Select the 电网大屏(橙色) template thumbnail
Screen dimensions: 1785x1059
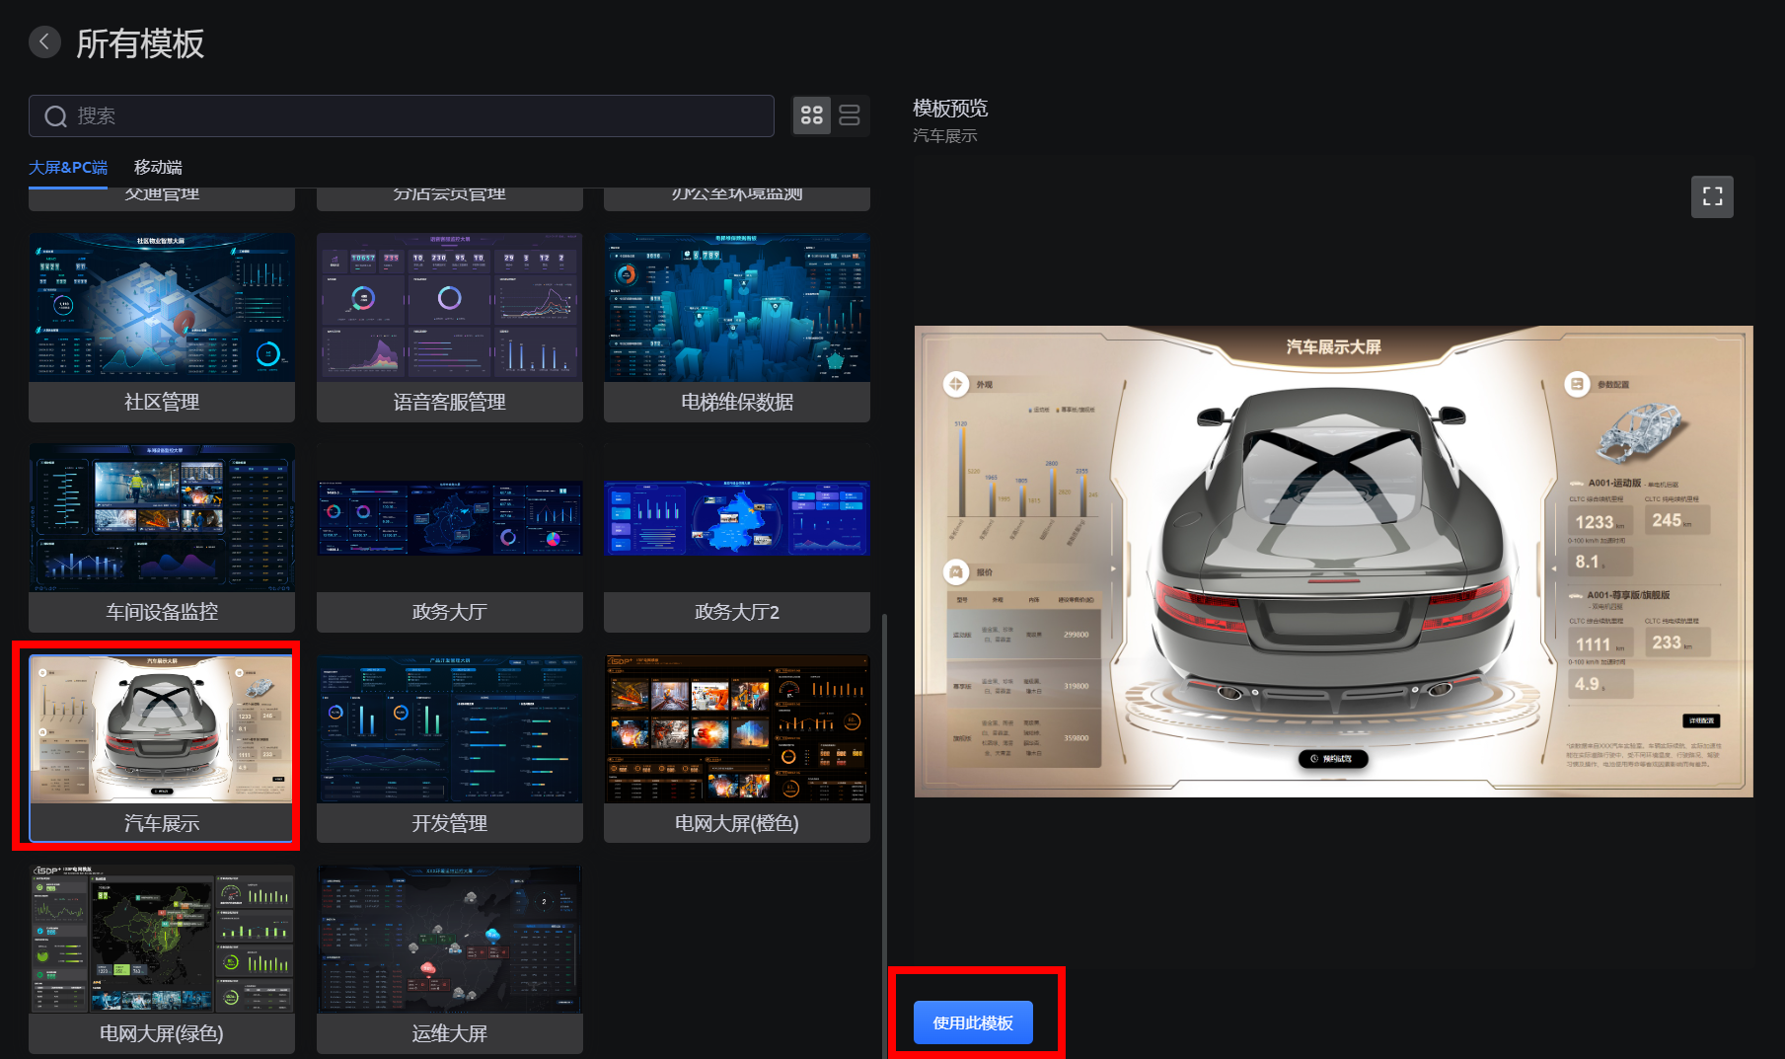click(x=737, y=729)
